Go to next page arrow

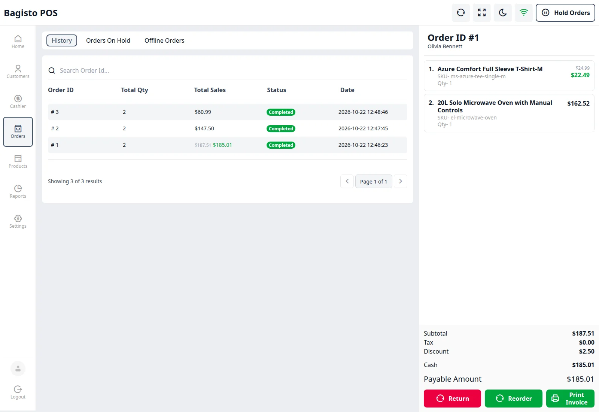point(401,181)
